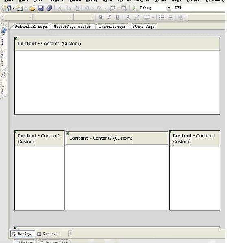Image resolution: width=227 pixels, height=243 pixels.
Task: Switch to the MasterPage.master tab
Action: (x=72, y=27)
